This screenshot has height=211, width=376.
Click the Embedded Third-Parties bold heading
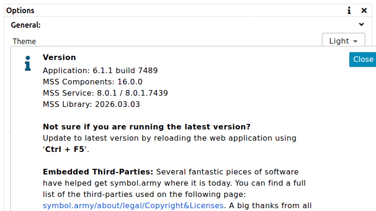(98, 172)
